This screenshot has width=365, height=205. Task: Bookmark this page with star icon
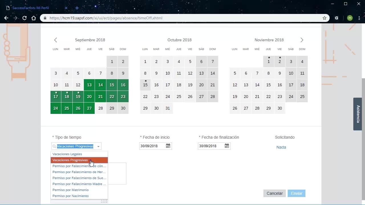click(324, 18)
